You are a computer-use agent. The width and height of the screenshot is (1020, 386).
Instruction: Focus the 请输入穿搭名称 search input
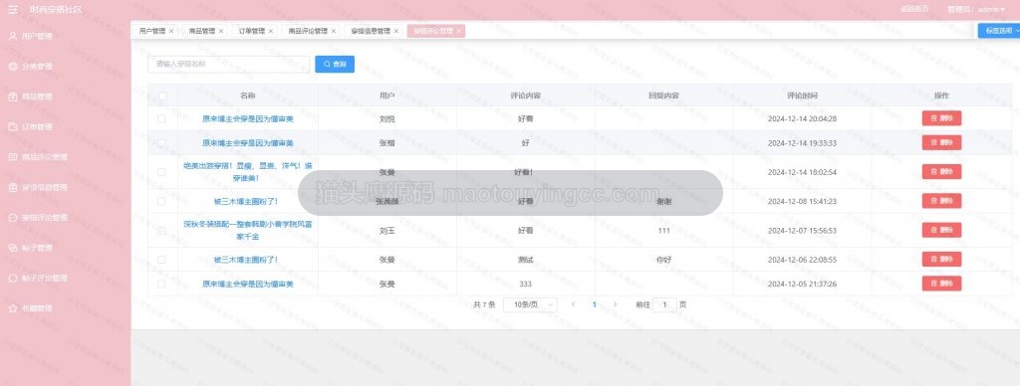[228, 65]
